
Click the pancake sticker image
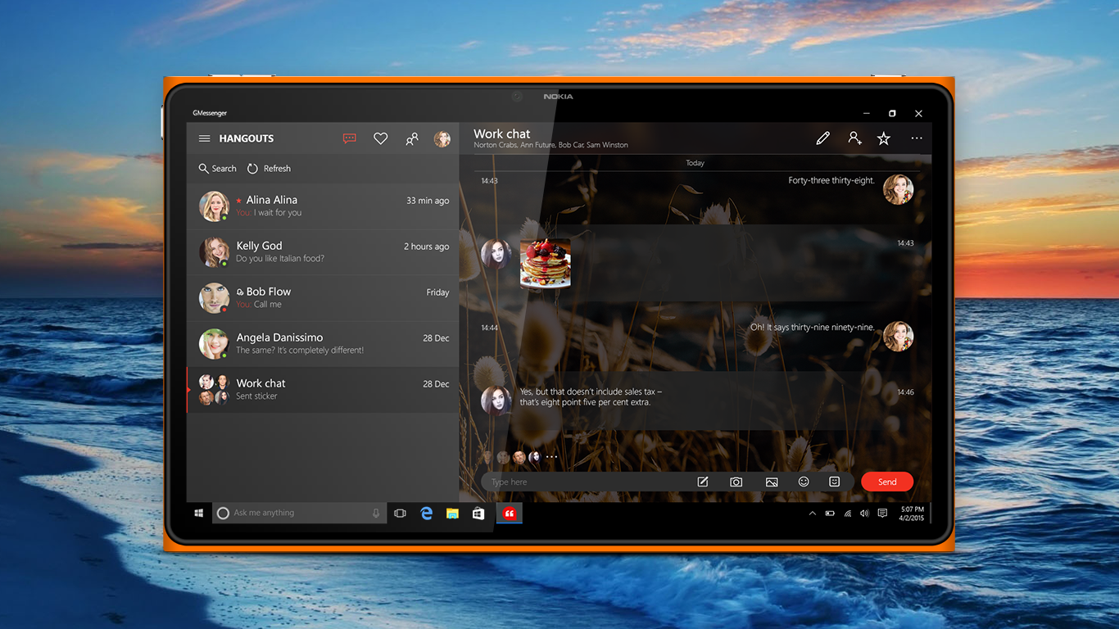(x=546, y=264)
